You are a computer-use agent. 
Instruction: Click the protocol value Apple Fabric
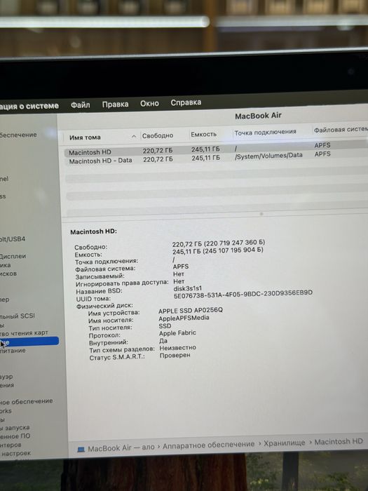(177, 333)
